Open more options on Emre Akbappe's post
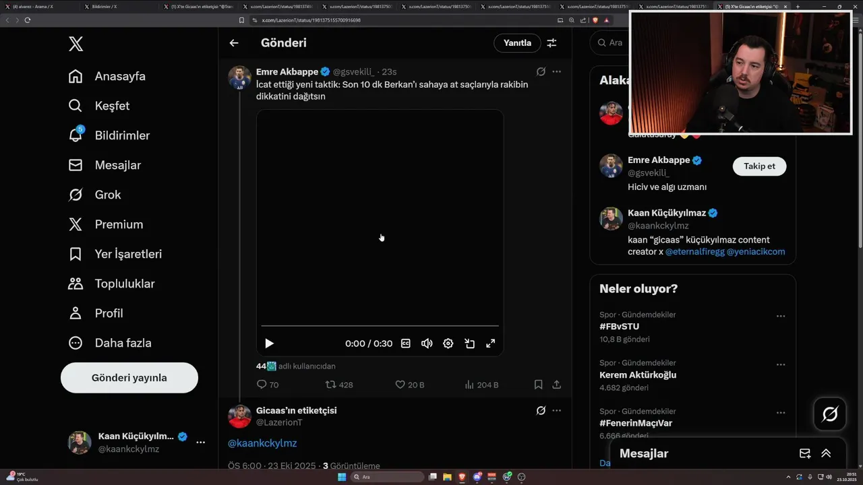863x485 pixels. [x=557, y=71]
